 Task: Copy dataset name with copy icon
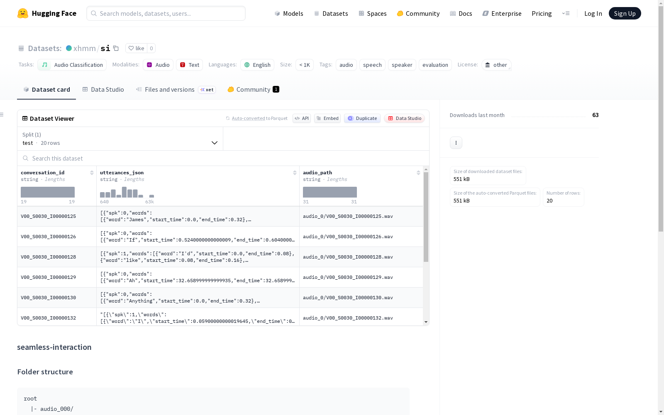coord(116,48)
